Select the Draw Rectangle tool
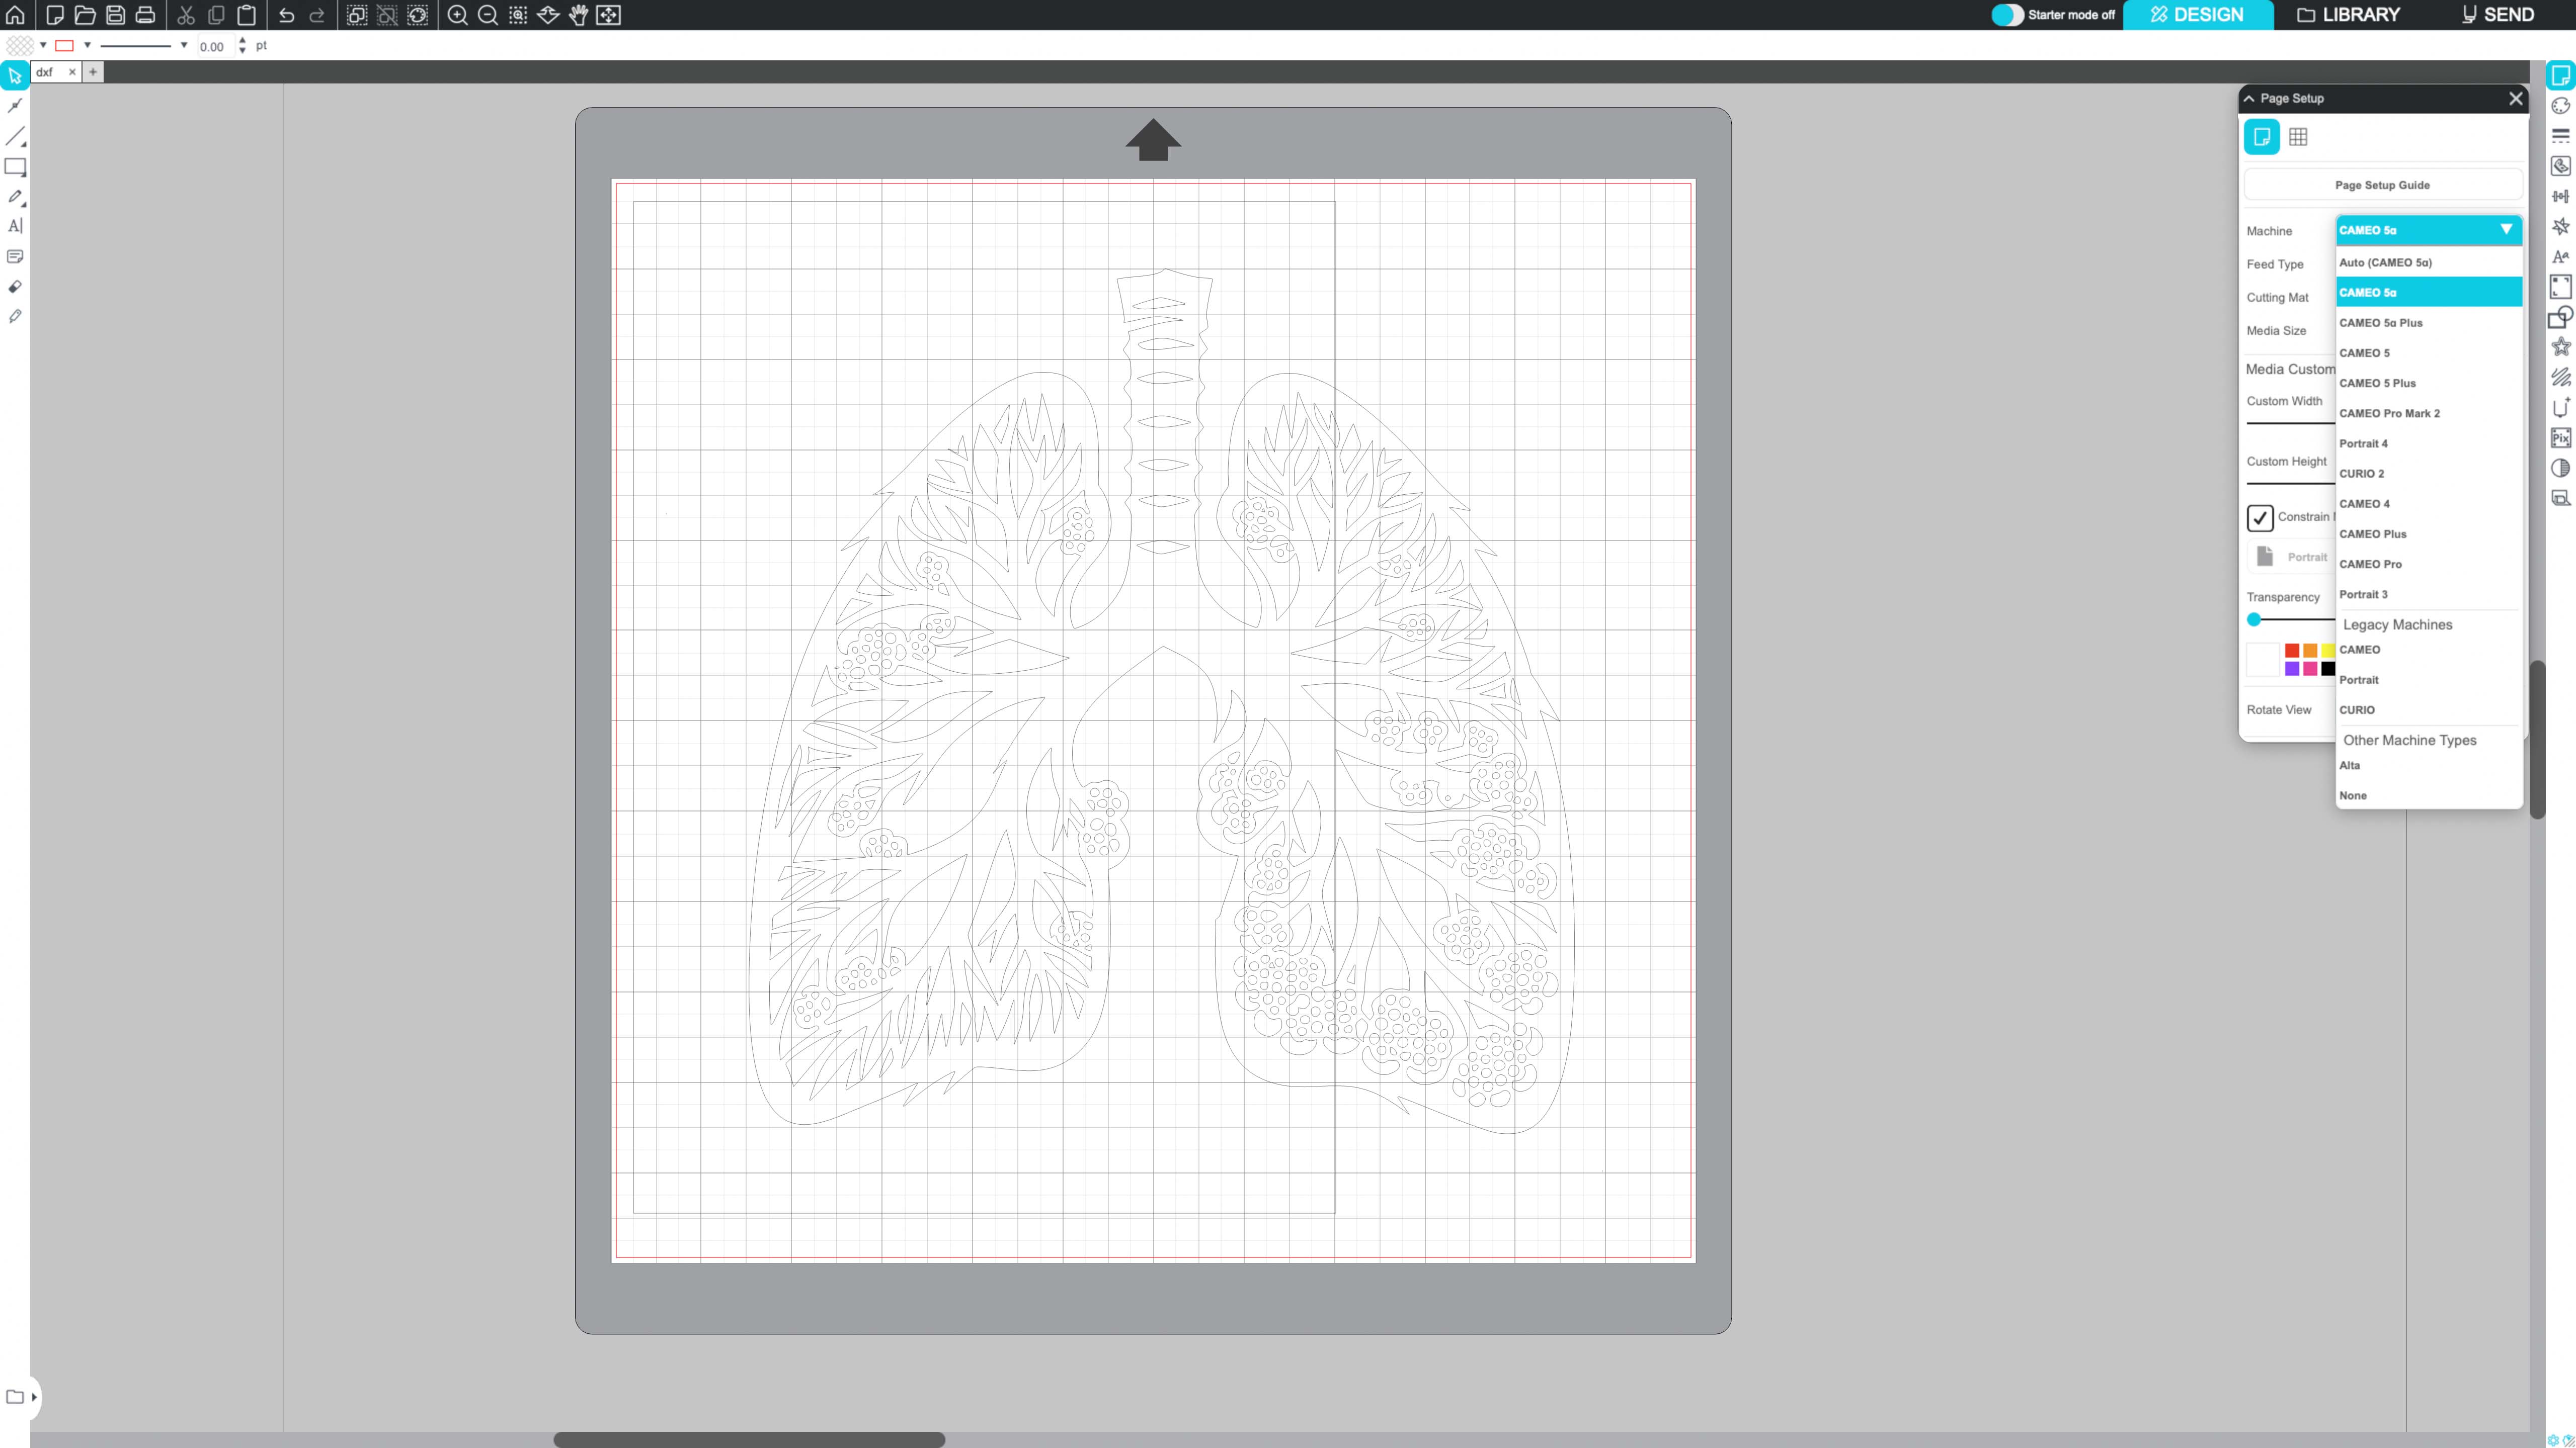Screen dimensions: 2576x1448 point(15,167)
